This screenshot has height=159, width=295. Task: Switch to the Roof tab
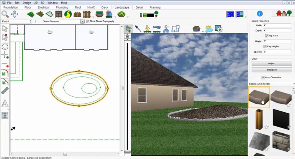pos(78,7)
